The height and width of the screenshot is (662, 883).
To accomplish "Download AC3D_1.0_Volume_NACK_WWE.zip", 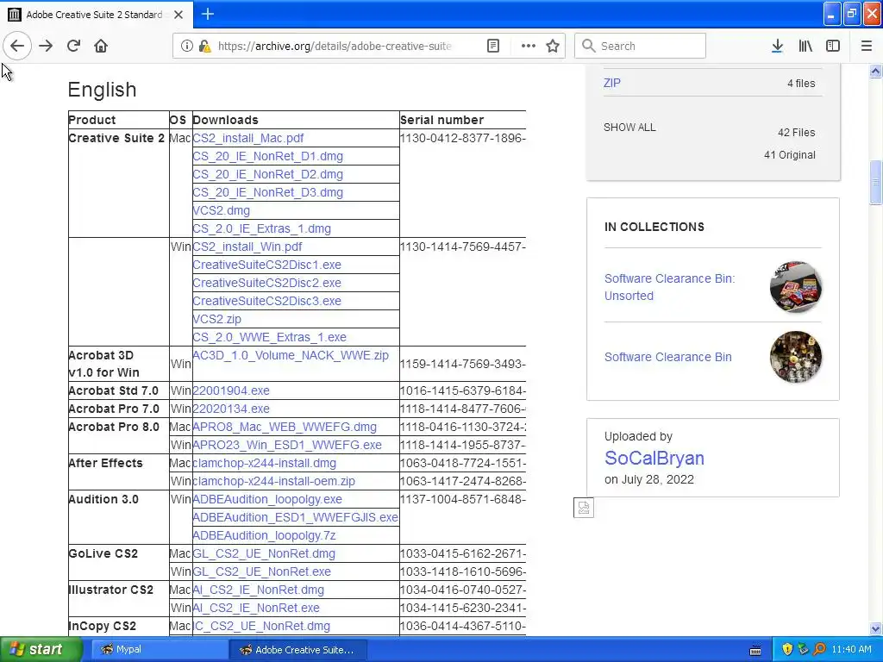I will [291, 355].
